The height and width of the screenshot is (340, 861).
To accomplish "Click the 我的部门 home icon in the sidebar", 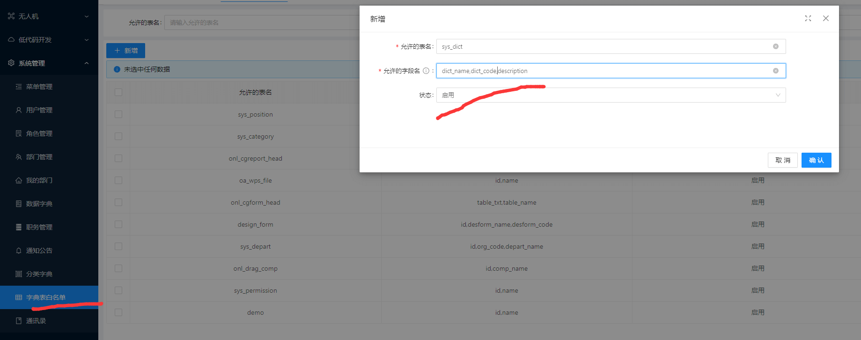I will [19, 180].
